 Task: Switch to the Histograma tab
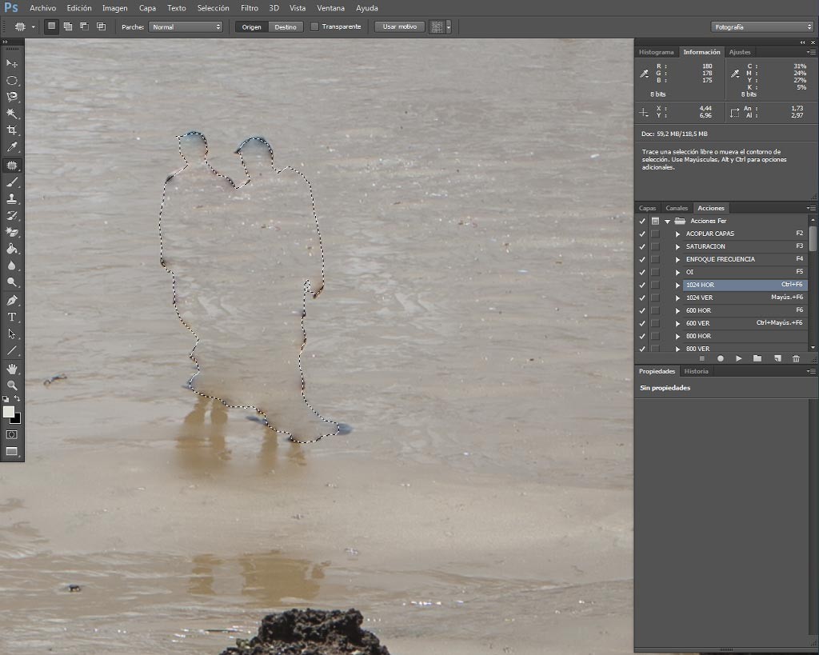656,52
